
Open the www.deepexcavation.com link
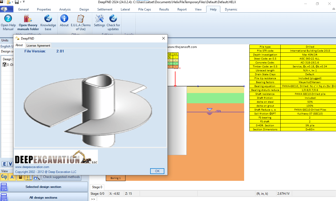pos(32,167)
